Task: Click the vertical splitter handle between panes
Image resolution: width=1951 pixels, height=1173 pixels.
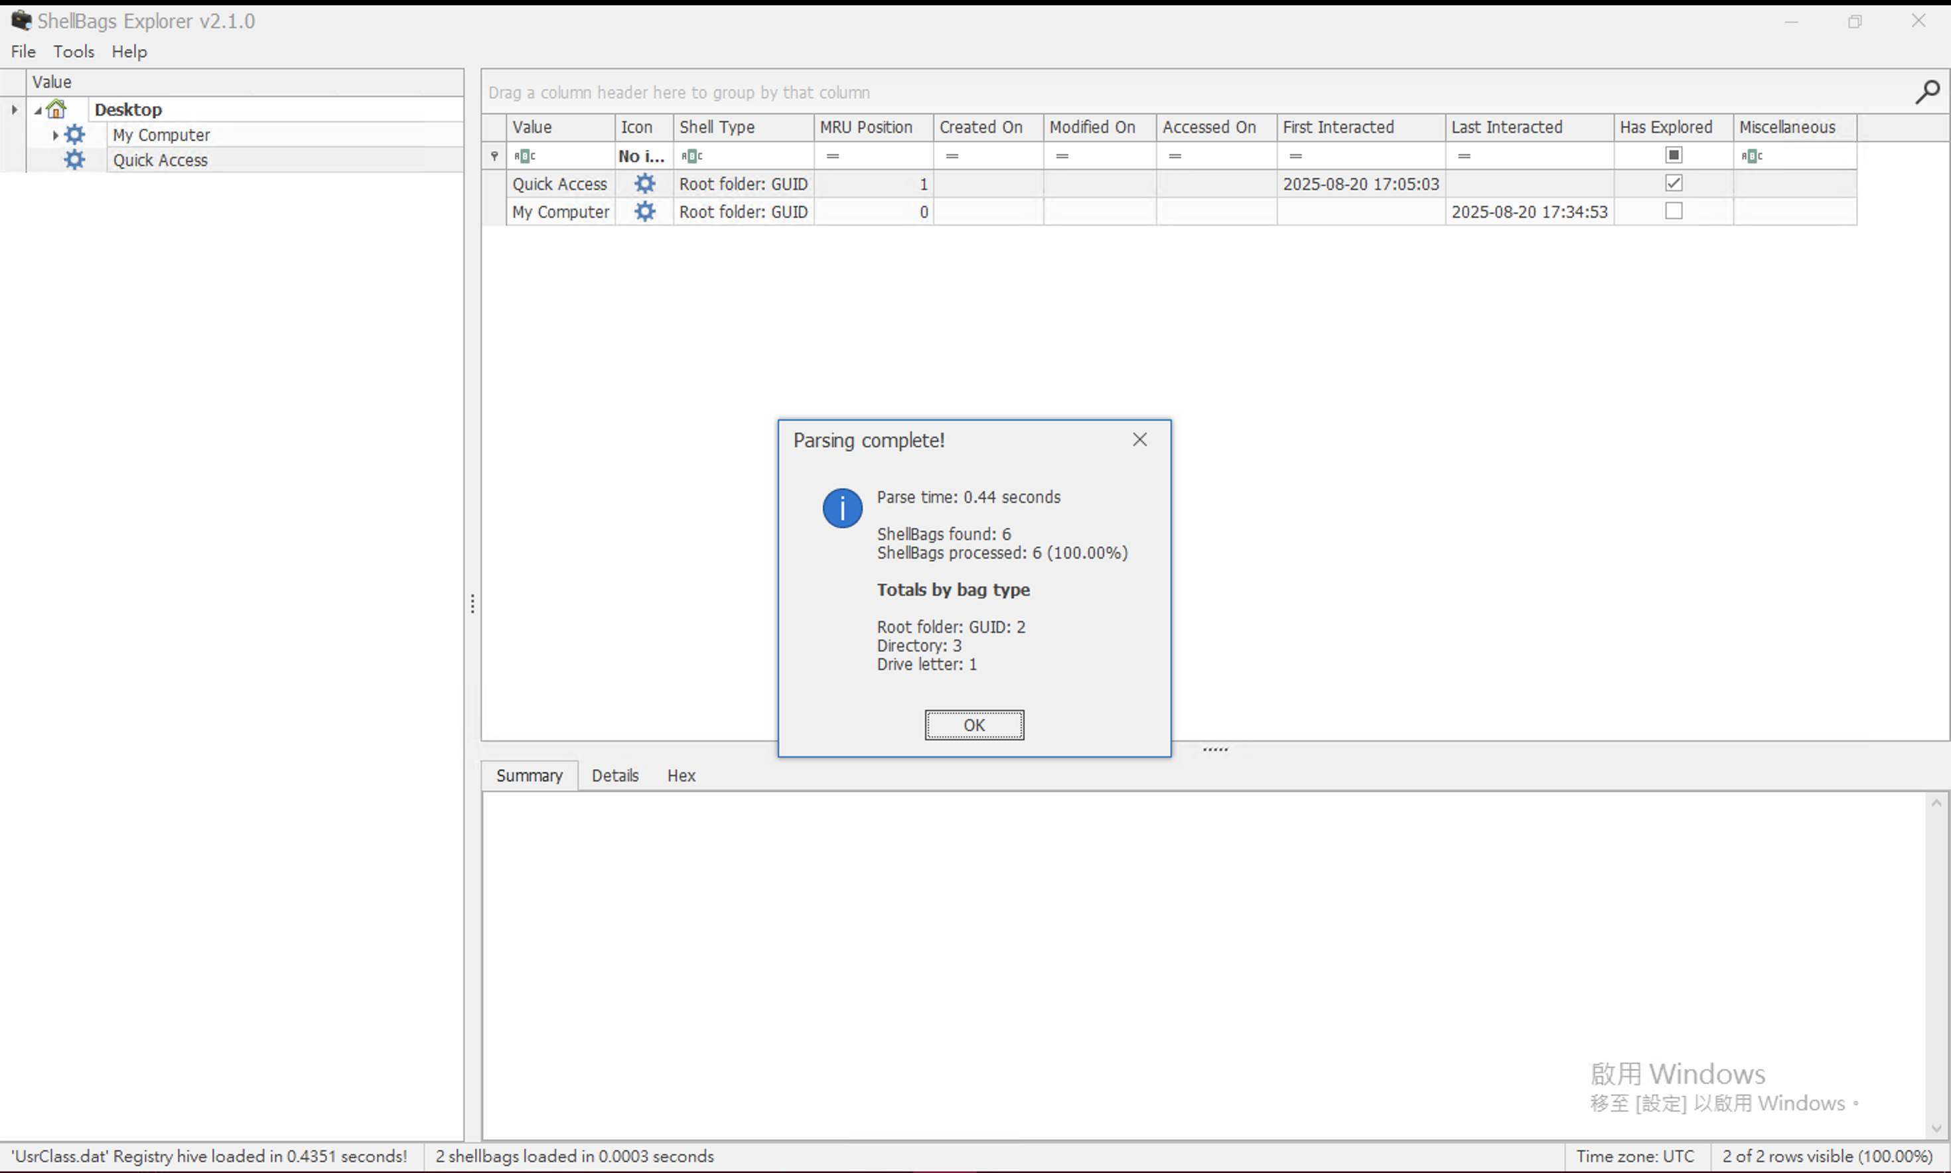Action: [472, 604]
